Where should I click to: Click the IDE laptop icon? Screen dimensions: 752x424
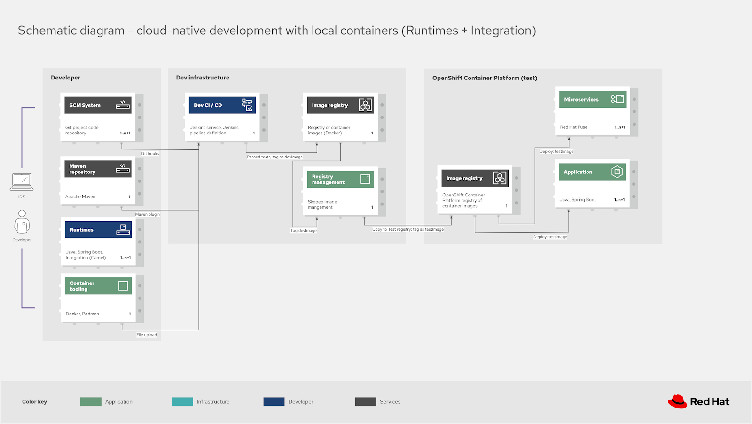coord(21,182)
